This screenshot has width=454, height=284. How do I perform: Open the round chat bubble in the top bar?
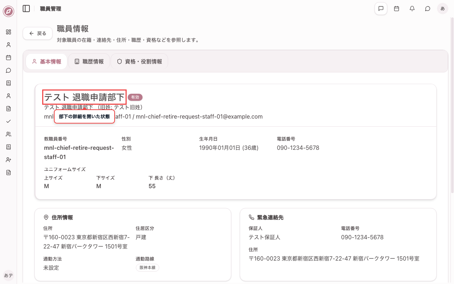click(x=428, y=9)
